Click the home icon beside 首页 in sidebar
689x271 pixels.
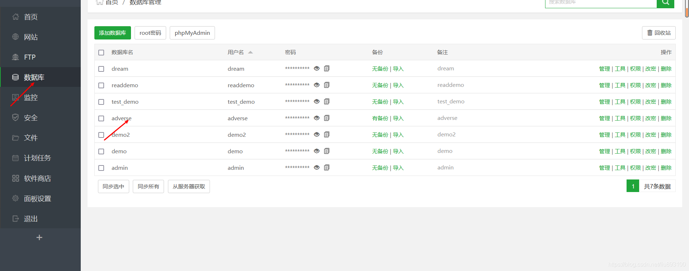point(15,17)
